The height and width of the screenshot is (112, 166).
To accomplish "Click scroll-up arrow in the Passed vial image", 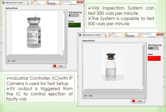I will click(64, 12).
